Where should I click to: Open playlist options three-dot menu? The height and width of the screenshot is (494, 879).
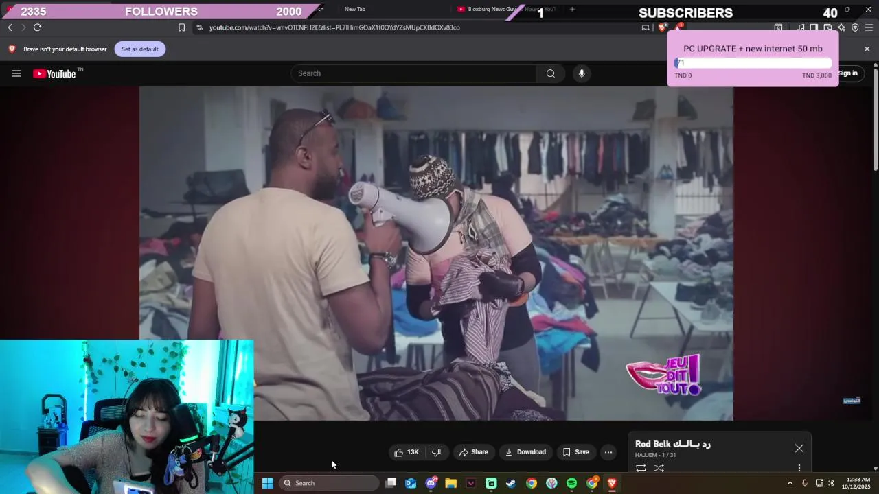click(799, 468)
